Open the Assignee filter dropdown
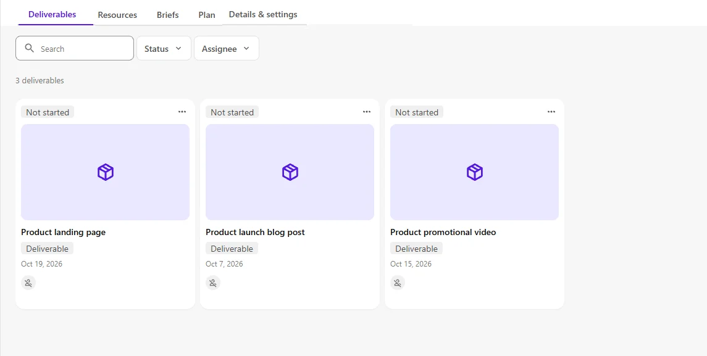This screenshot has width=707, height=356. click(227, 48)
